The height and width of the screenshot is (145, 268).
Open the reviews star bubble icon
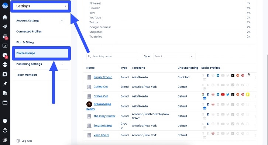(5, 74)
